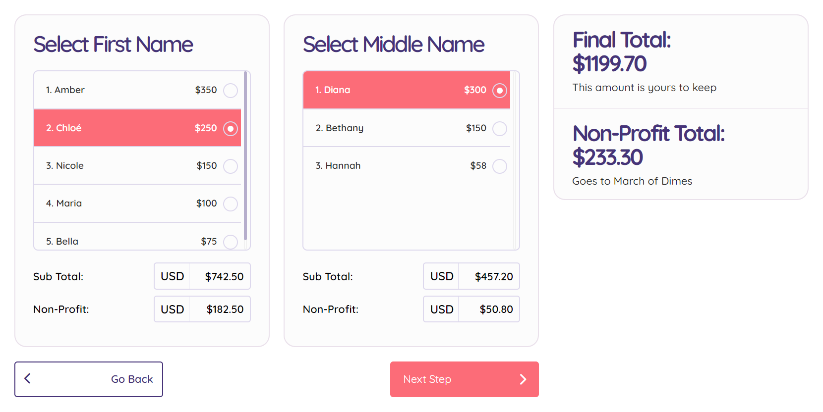Click the Non-Profit Total $233.30 heading

tap(648, 146)
